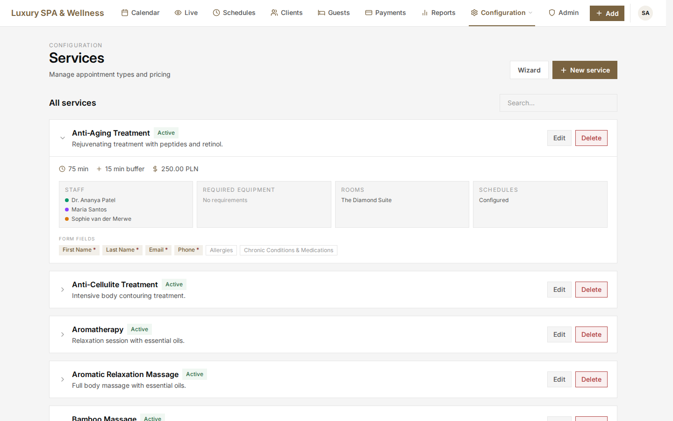Collapse the Anti-Aging Treatment details
Screen dimensions: 673x421
tap(63, 138)
